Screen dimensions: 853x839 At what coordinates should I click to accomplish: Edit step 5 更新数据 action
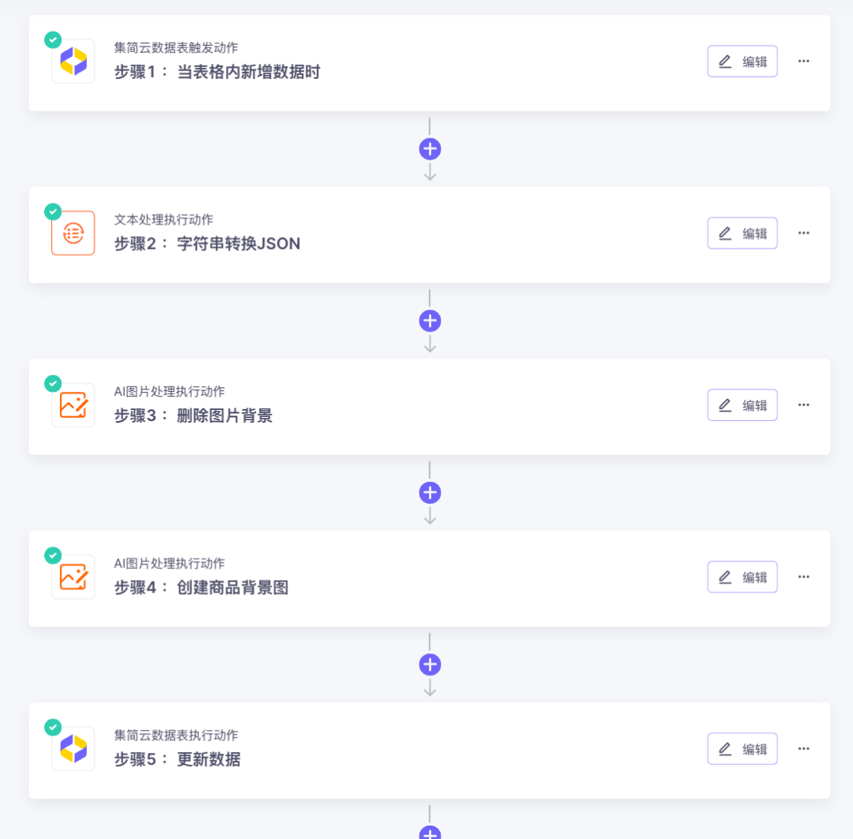pyautogui.click(x=742, y=749)
